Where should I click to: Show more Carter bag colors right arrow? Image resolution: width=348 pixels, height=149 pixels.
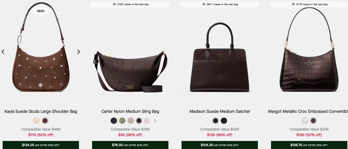click(155, 121)
